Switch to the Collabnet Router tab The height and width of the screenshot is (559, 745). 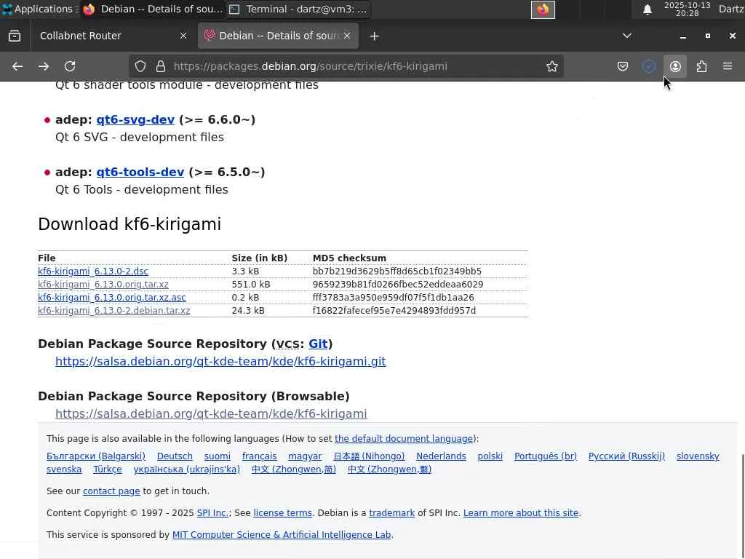click(111, 36)
